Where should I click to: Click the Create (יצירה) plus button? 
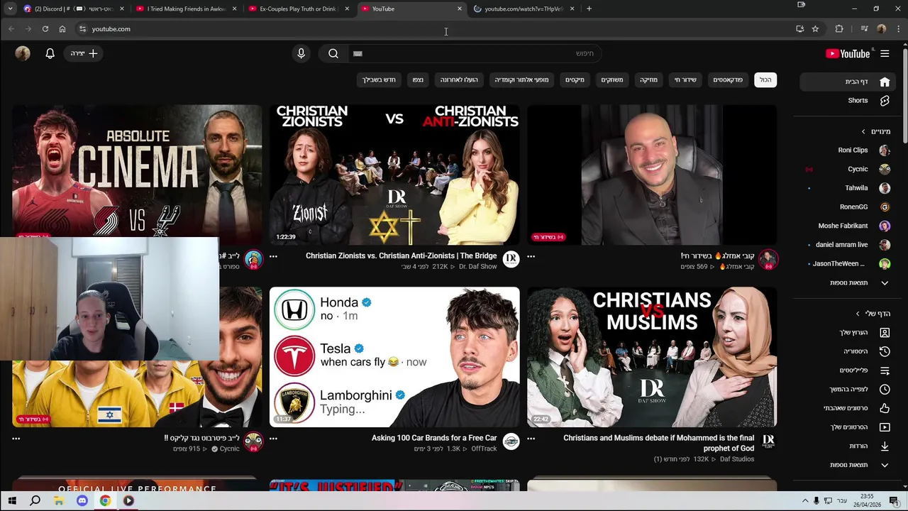click(84, 53)
